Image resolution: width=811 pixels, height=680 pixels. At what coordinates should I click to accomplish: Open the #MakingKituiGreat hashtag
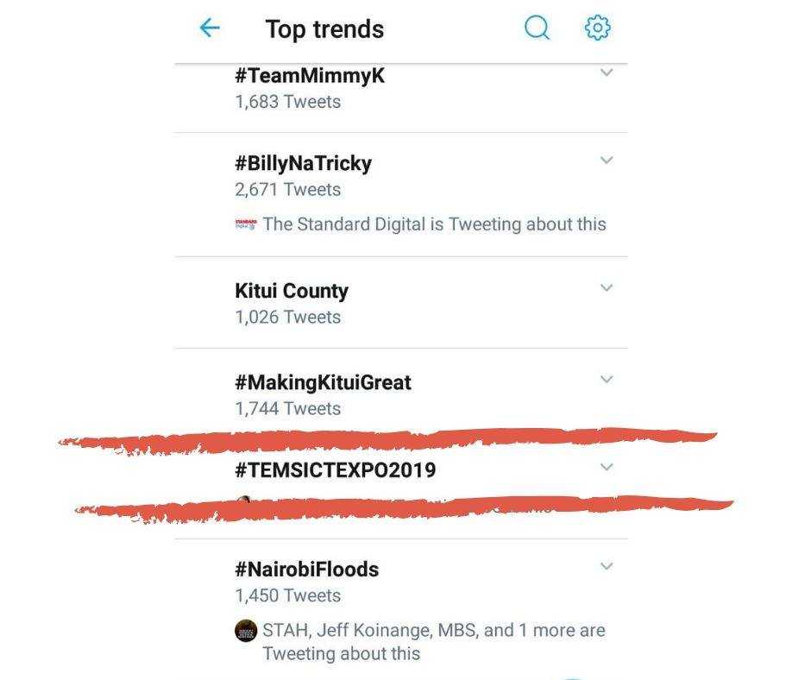[x=323, y=382]
